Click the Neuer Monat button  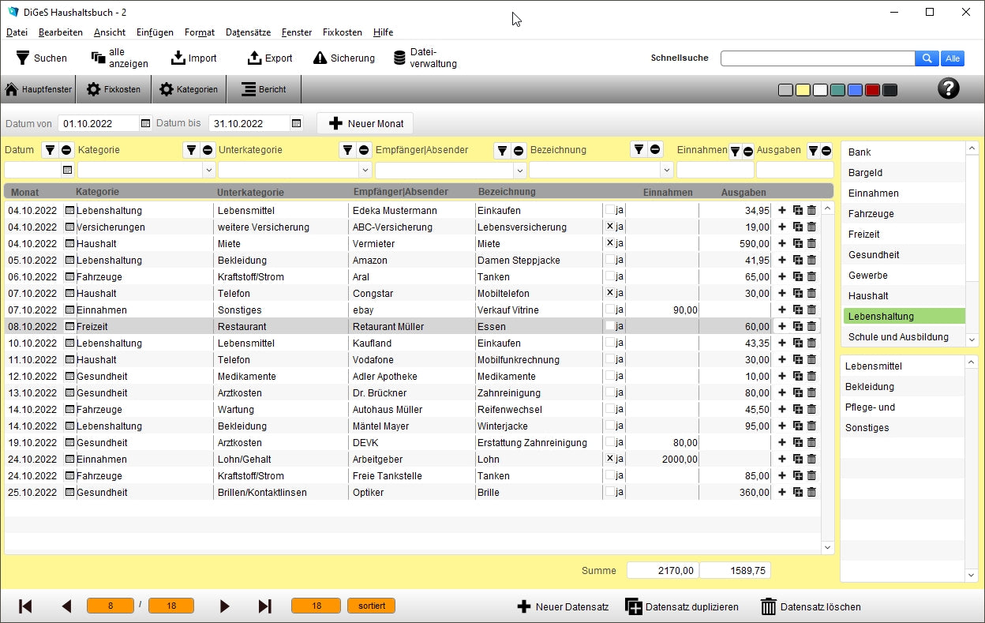tap(365, 123)
